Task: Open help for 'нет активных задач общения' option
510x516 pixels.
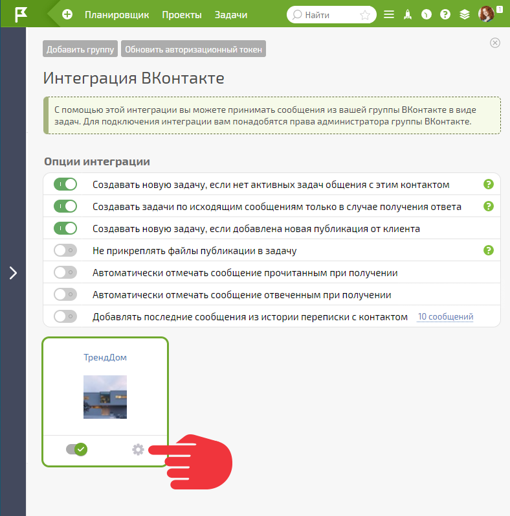Action: coord(489,184)
